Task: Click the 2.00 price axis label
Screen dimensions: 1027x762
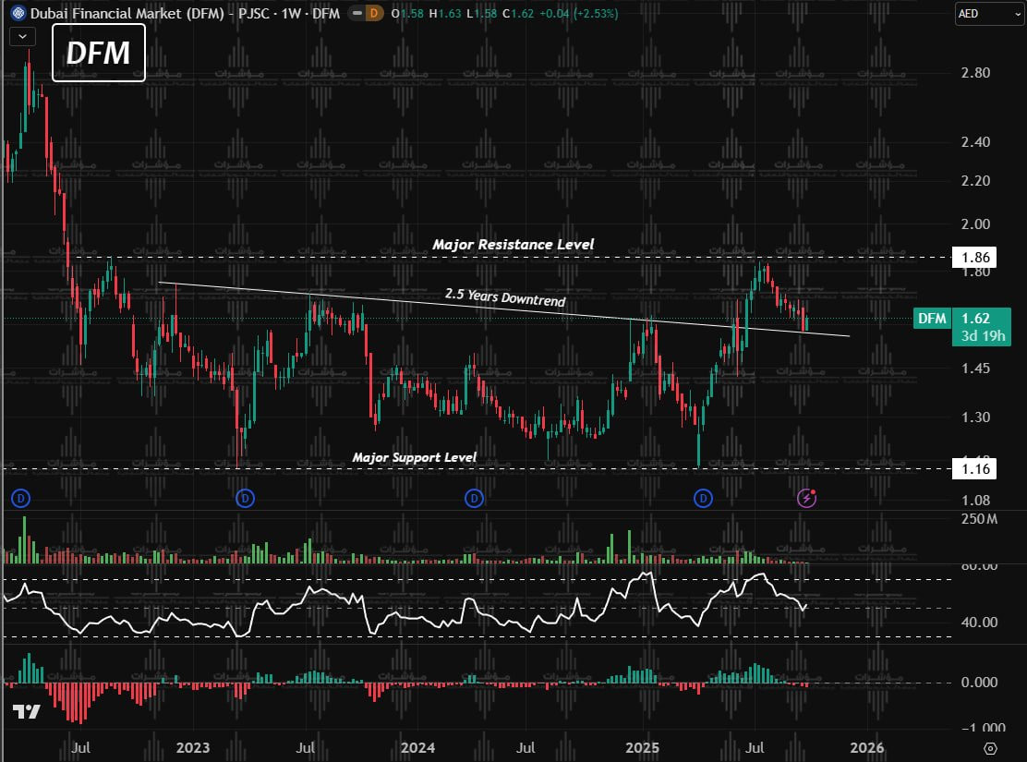Action: pyautogui.click(x=975, y=224)
